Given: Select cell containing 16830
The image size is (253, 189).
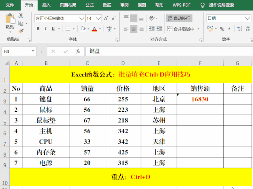Looking at the screenshot, I should [x=200, y=99].
